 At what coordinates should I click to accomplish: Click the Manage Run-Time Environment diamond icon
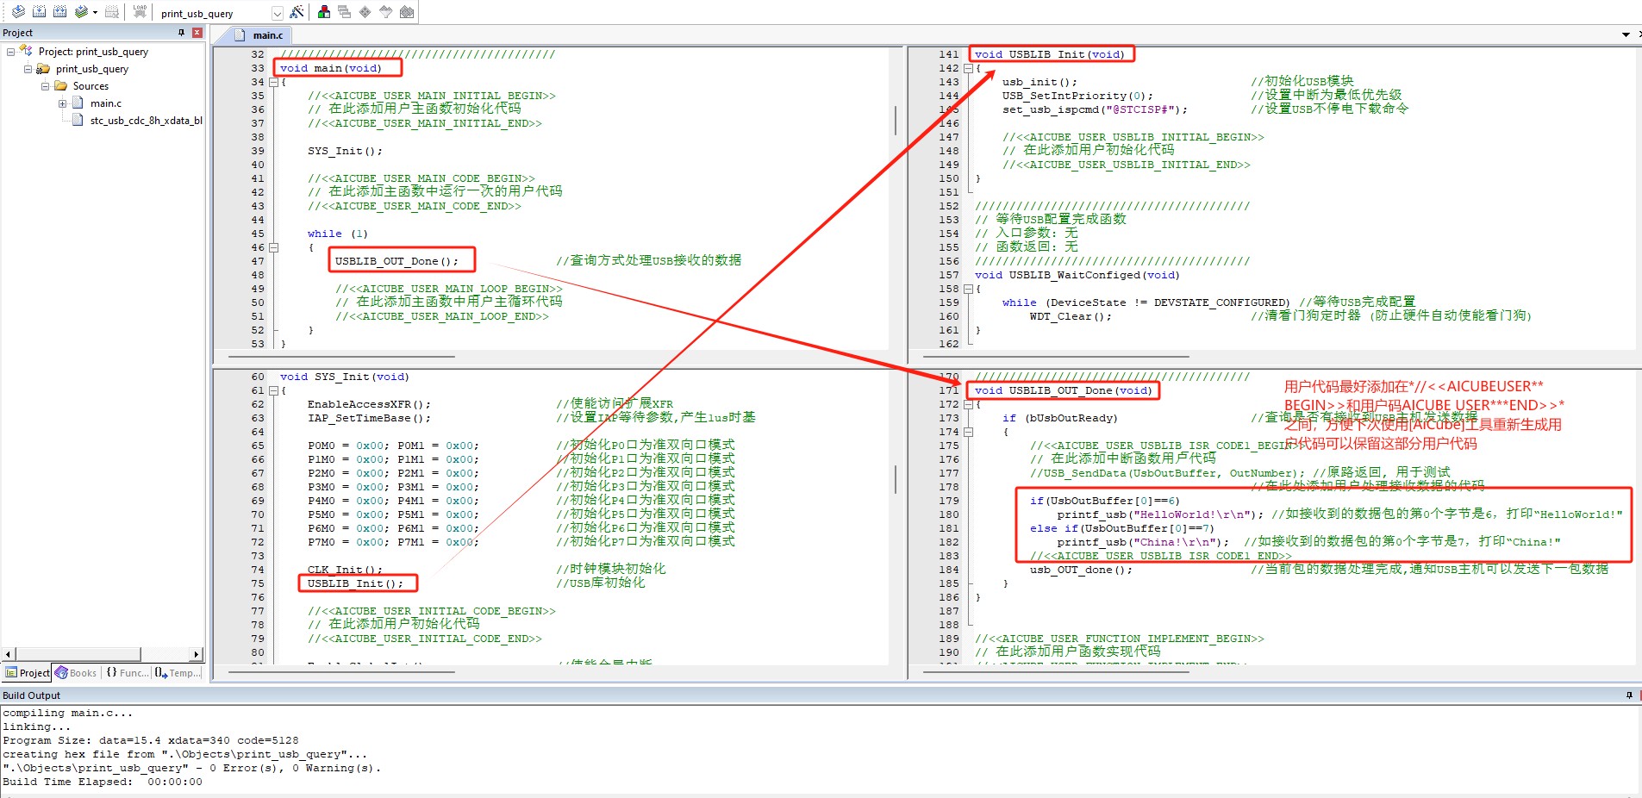[365, 12]
